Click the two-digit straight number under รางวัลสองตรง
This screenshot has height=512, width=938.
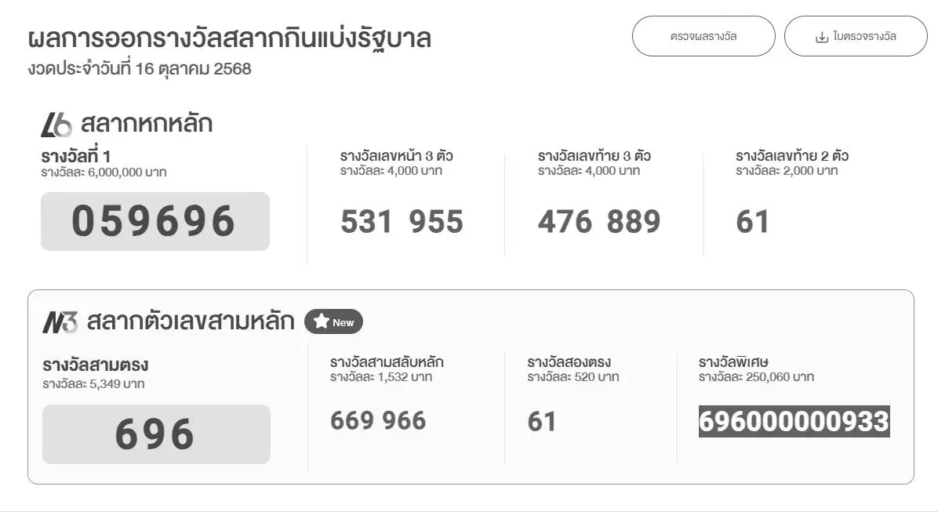542,421
